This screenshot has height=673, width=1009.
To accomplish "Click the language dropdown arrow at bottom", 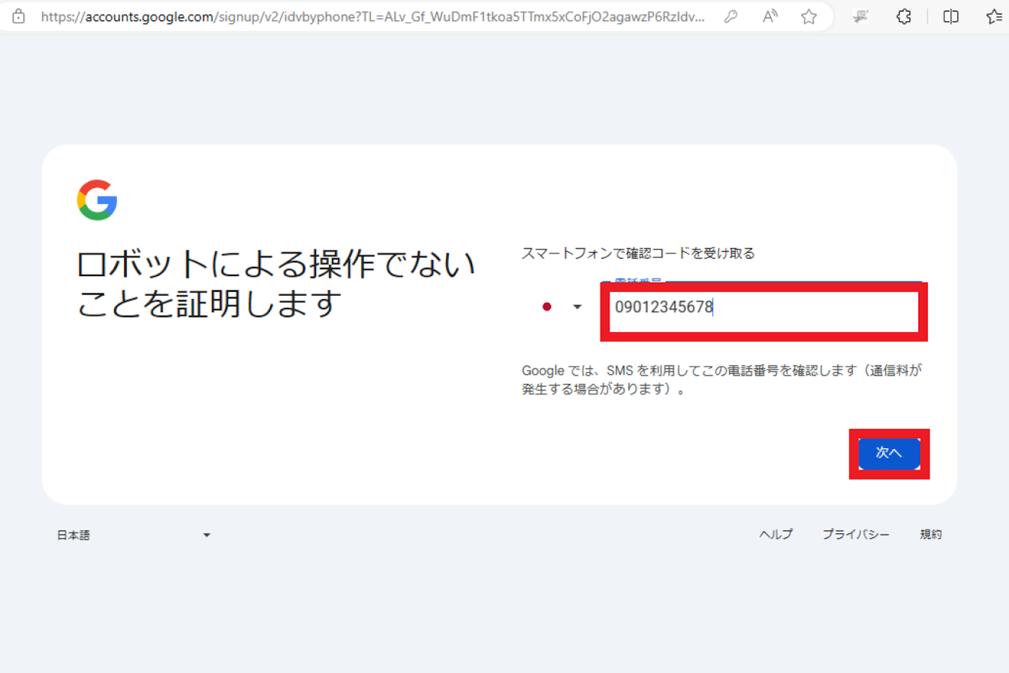I will (x=207, y=535).
